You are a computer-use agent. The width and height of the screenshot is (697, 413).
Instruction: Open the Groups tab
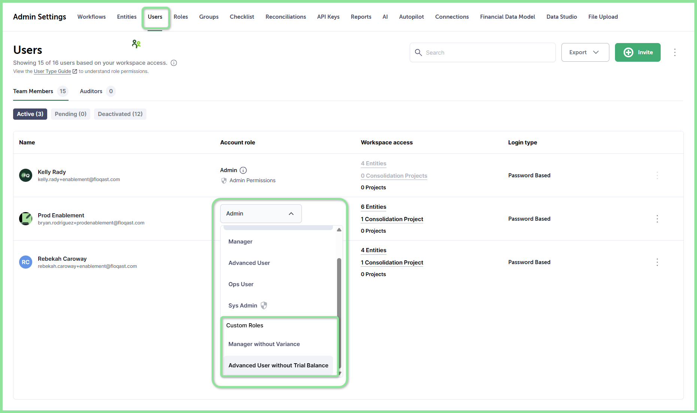coord(209,17)
